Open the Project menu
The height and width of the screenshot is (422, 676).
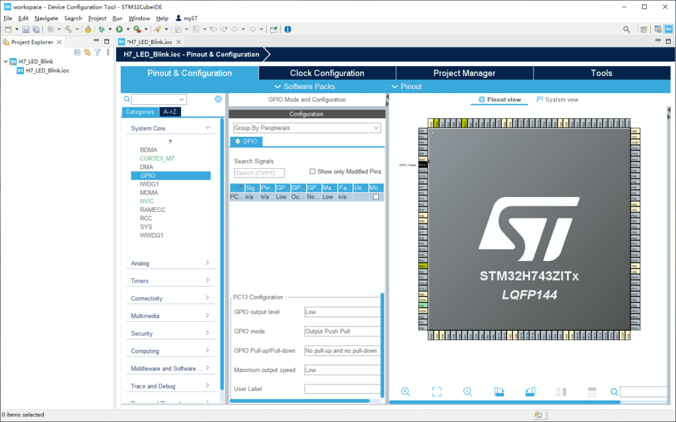click(97, 18)
